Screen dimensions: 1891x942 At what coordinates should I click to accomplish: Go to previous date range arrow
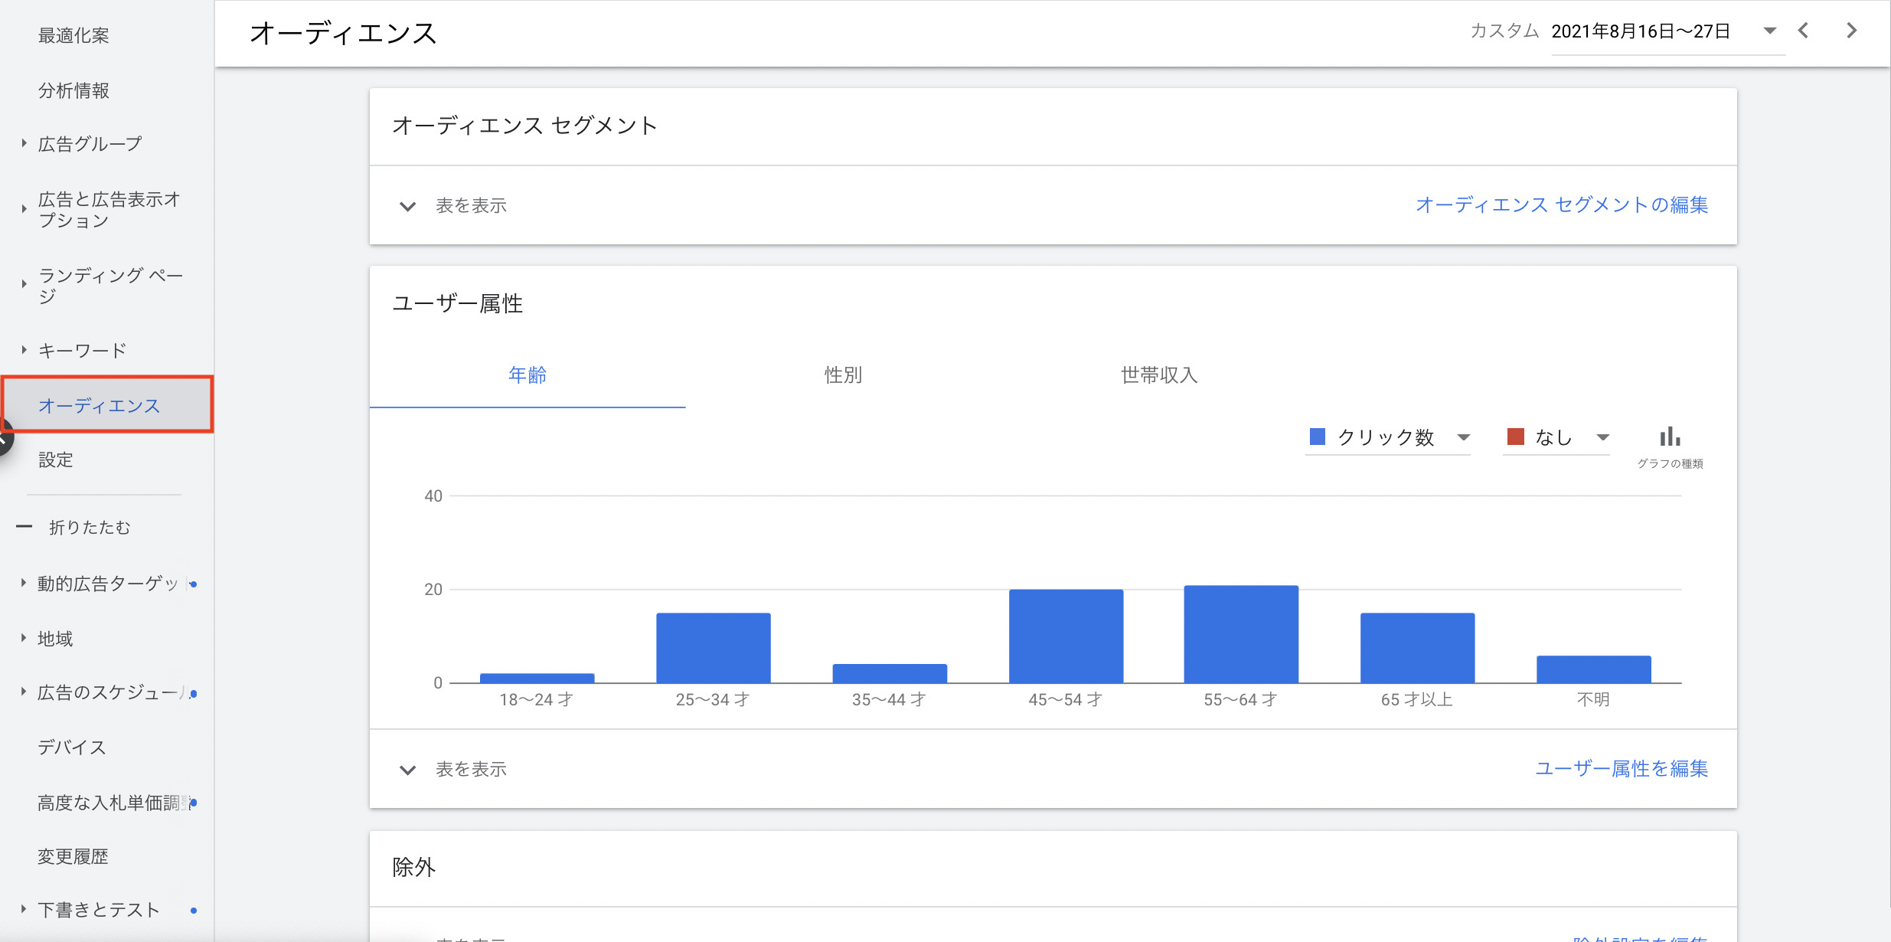point(1803,31)
